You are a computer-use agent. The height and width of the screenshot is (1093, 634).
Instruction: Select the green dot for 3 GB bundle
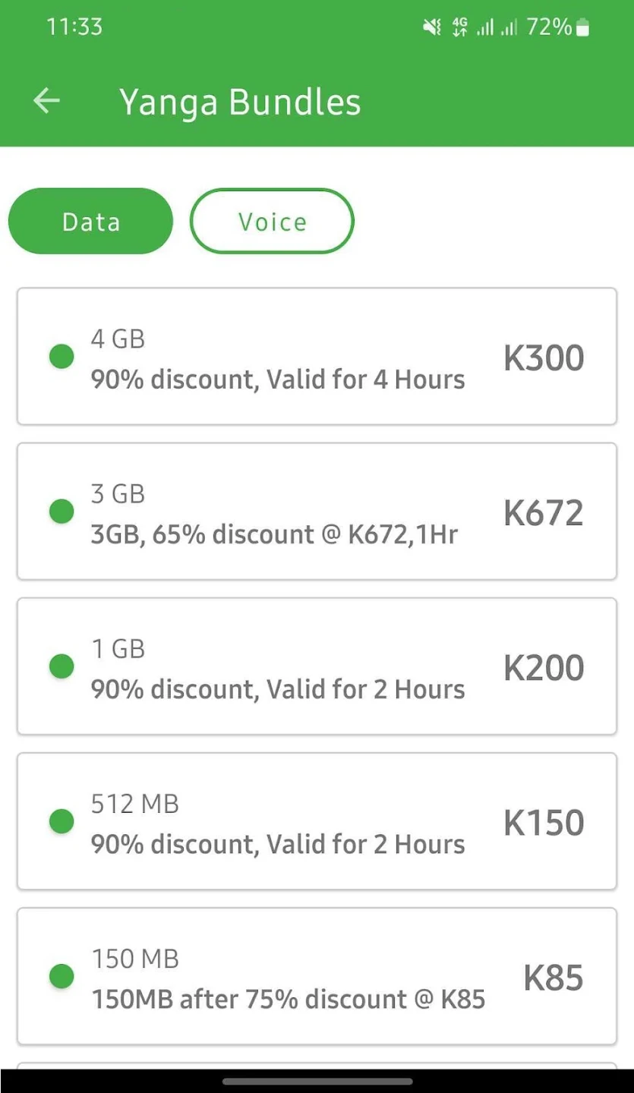click(x=62, y=512)
